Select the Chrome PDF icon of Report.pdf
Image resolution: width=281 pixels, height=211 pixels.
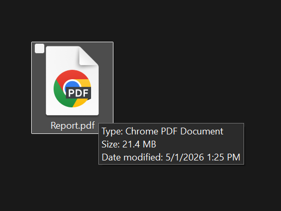(x=72, y=81)
